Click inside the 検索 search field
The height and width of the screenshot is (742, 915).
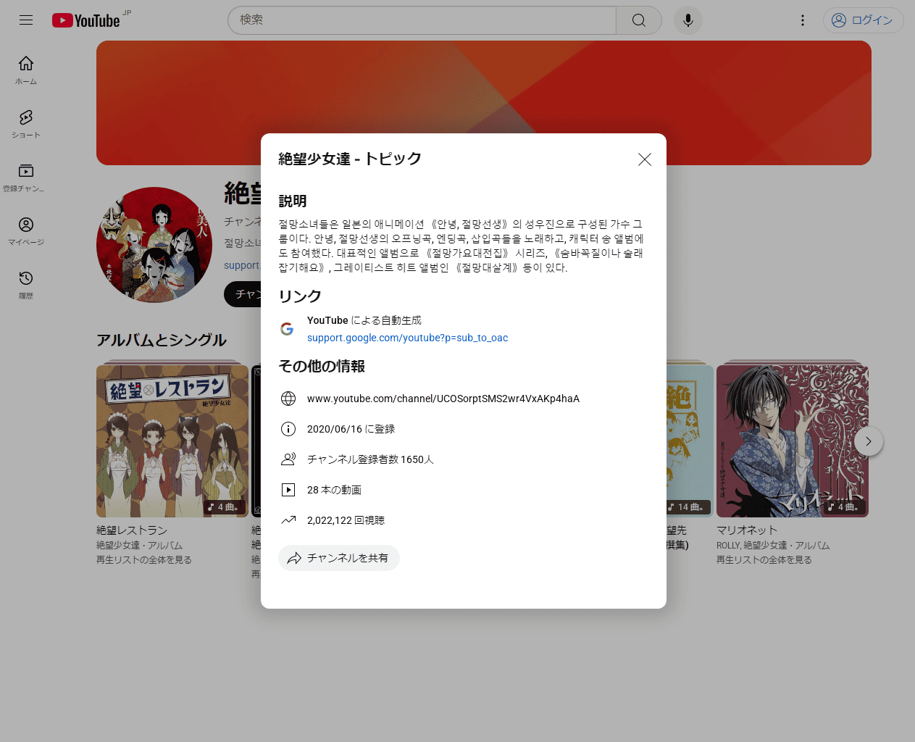[x=422, y=20]
